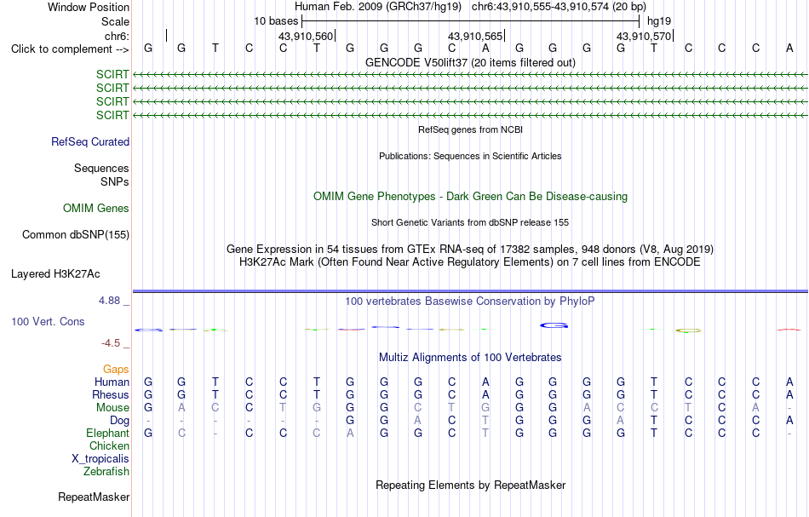Click the orange Gaps label
809x517 pixels.
click(x=116, y=370)
